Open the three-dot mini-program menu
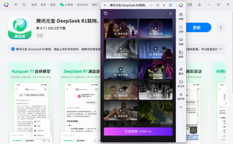This screenshot has width=233, height=144. [164, 14]
